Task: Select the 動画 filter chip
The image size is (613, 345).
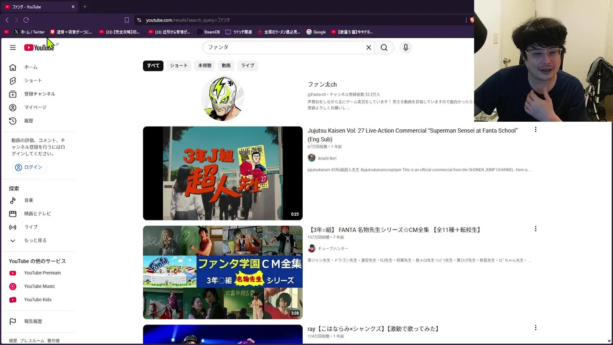Action: coord(226,66)
